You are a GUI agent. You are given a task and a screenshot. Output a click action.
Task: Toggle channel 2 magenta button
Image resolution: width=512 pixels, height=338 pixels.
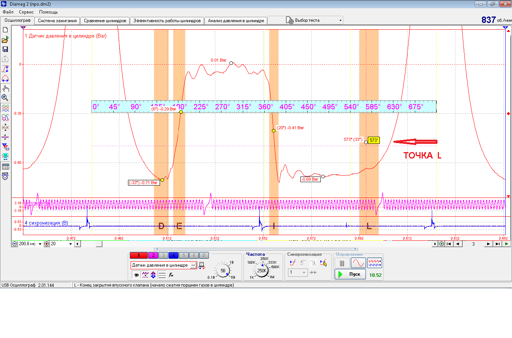click(x=153, y=255)
